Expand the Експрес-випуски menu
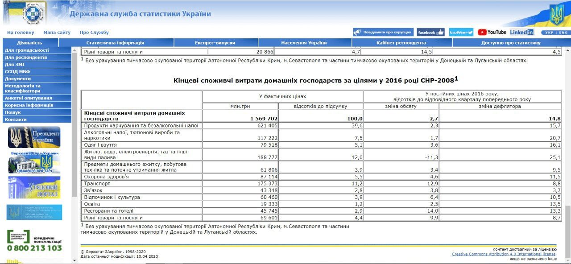 click(215, 43)
